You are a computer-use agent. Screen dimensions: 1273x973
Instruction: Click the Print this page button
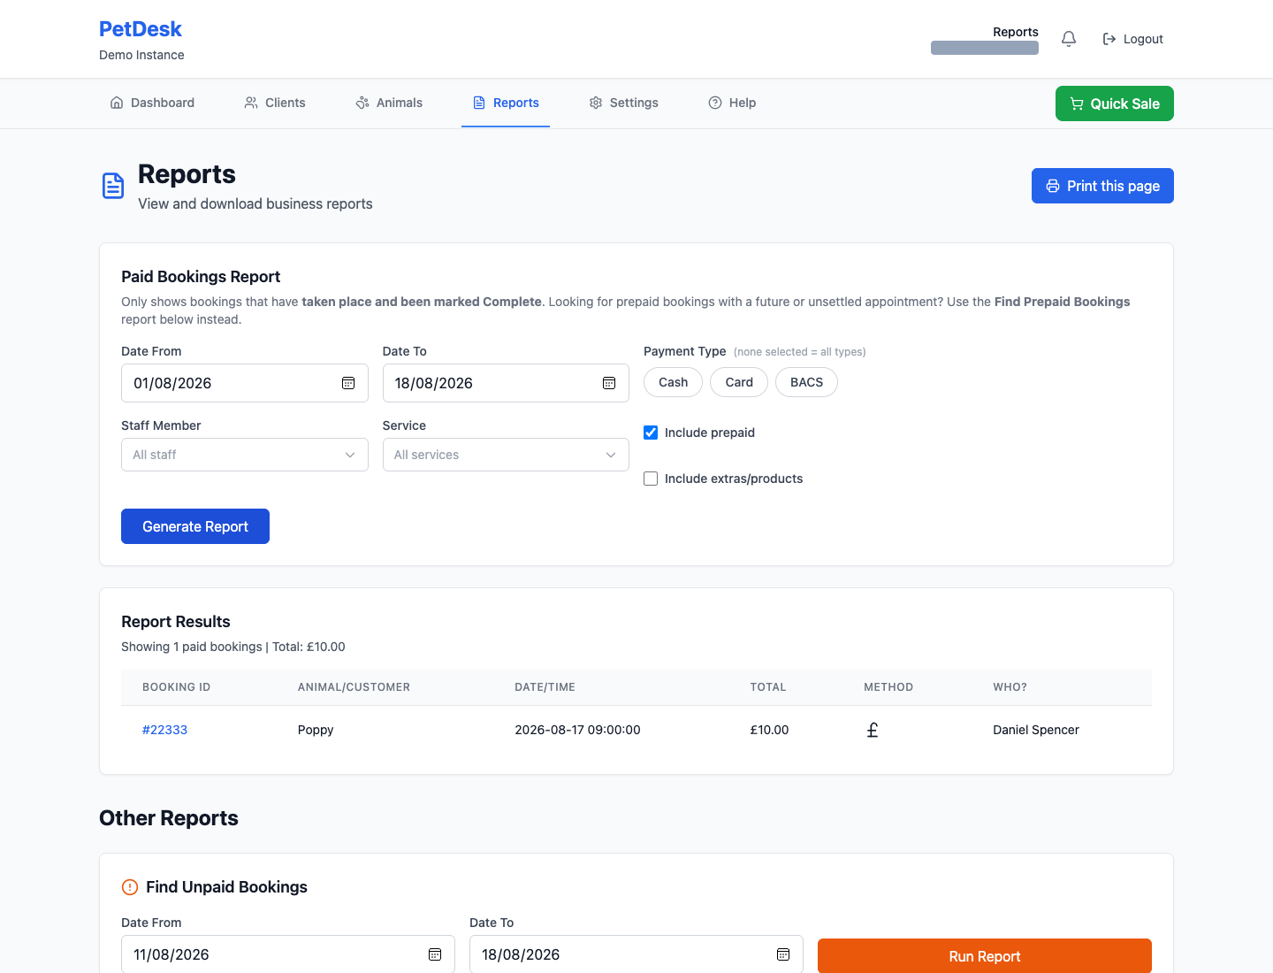pyautogui.click(x=1102, y=186)
